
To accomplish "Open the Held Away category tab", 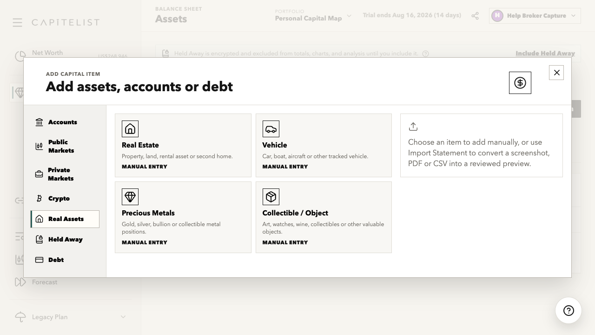I will [65, 239].
